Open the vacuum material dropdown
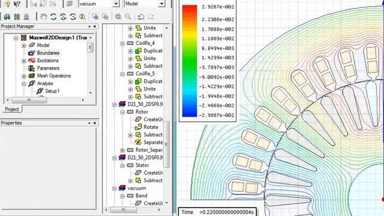This screenshot has width=384, height=216. [116, 4]
